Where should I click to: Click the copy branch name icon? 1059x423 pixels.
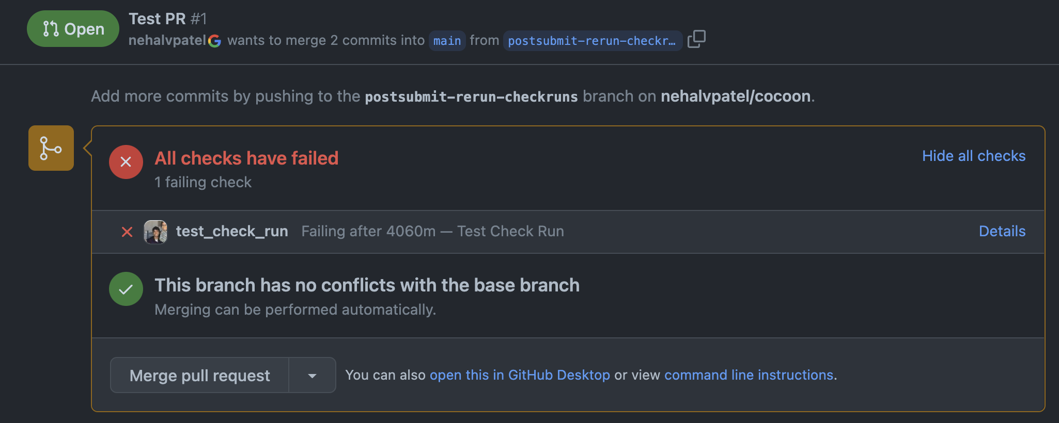point(697,39)
